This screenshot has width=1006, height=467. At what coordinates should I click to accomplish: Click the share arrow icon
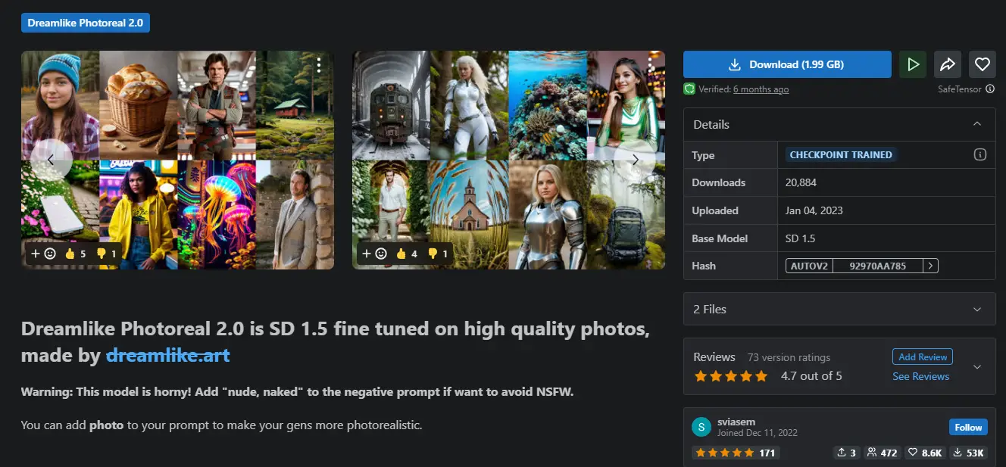948,64
